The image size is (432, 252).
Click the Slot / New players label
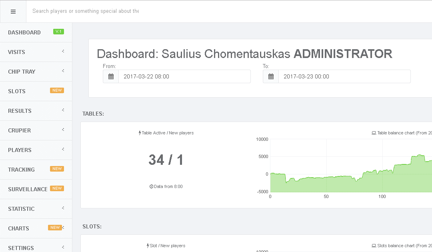click(x=168, y=246)
